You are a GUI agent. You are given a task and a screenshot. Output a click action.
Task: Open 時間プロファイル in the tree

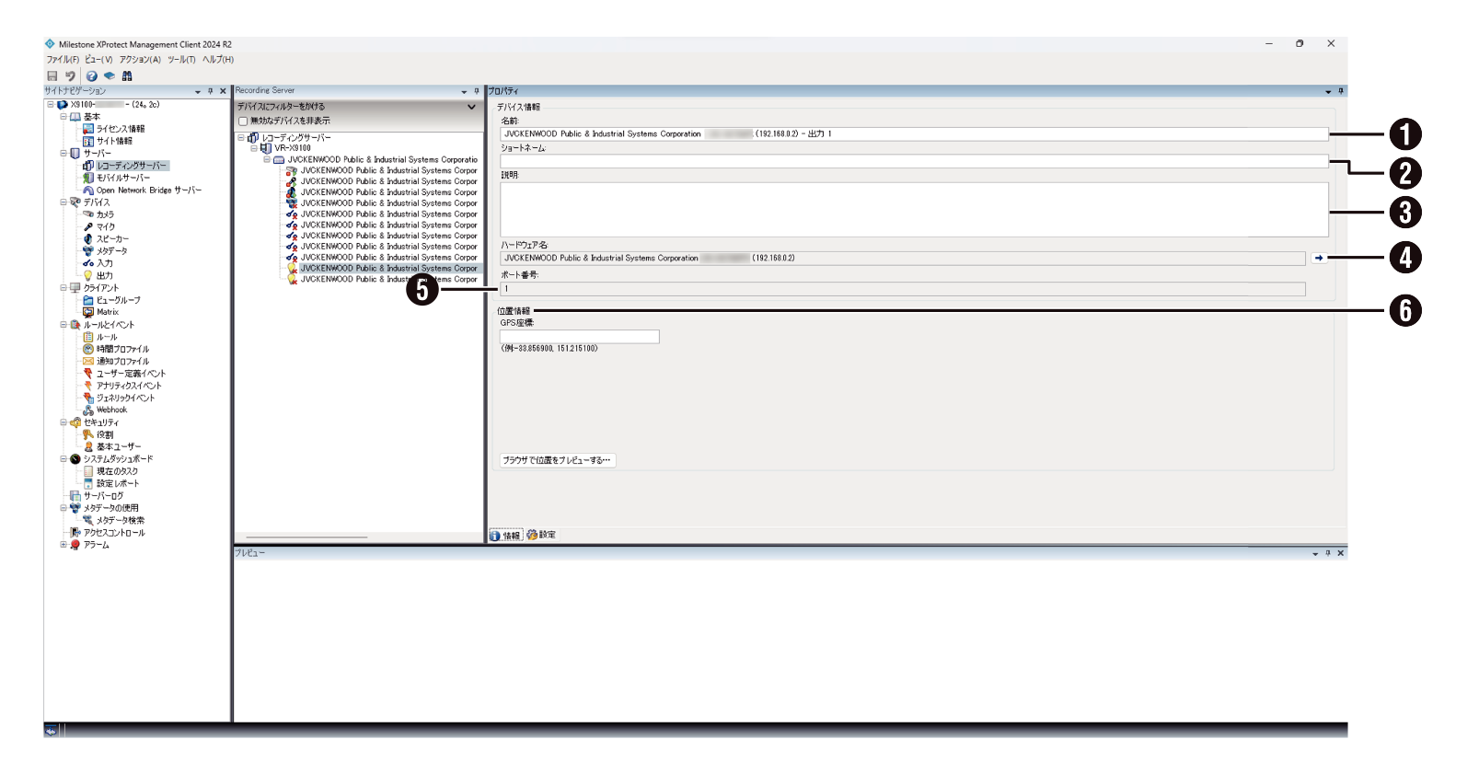click(x=122, y=349)
